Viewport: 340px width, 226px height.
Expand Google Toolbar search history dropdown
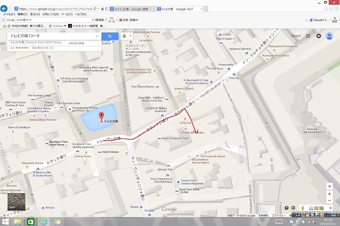92,20
